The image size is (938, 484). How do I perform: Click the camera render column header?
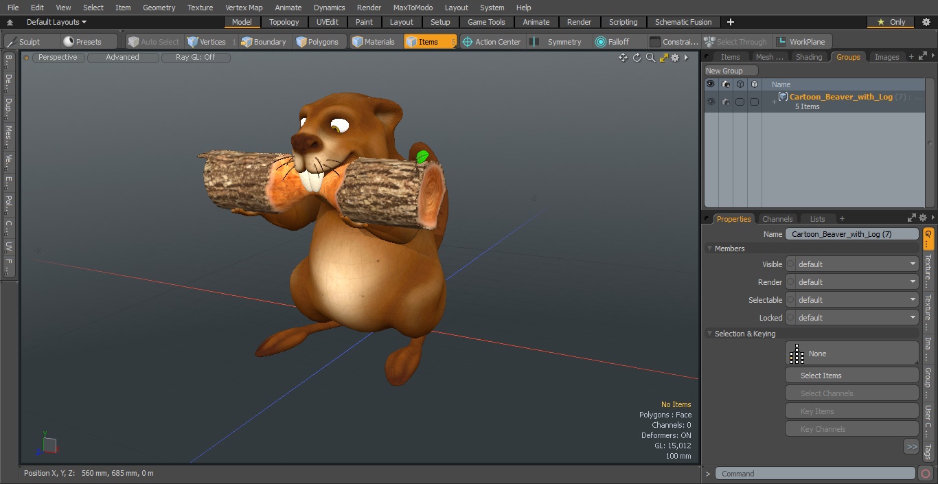coord(725,84)
